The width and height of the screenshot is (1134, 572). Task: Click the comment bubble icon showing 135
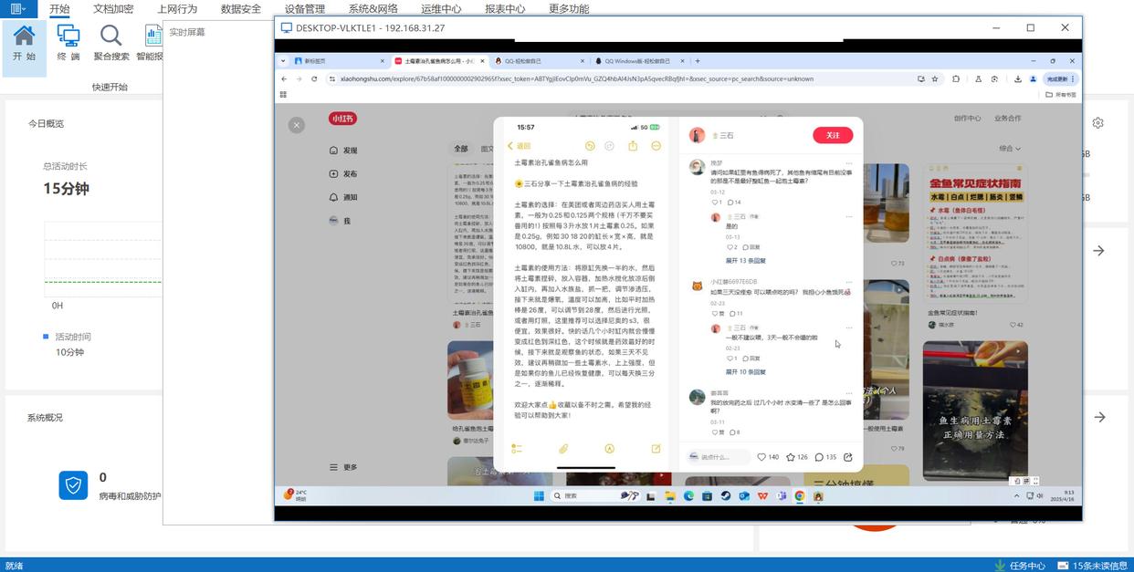pyautogui.click(x=819, y=457)
